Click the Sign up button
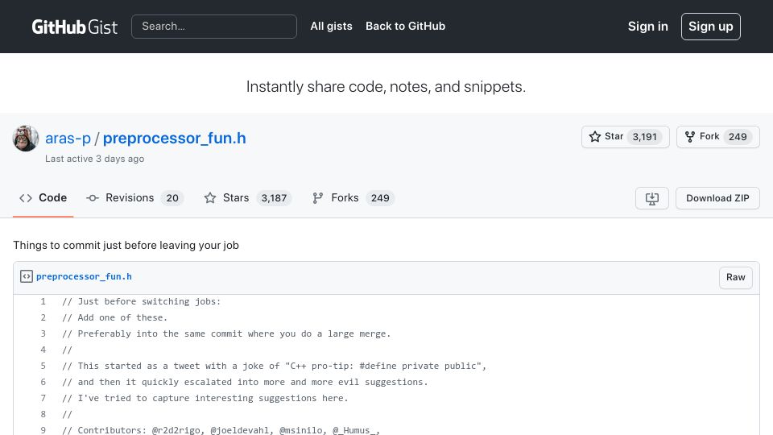 point(710,27)
